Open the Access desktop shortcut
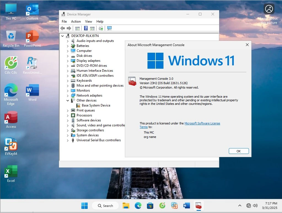282x213 pixels. tap(11, 119)
